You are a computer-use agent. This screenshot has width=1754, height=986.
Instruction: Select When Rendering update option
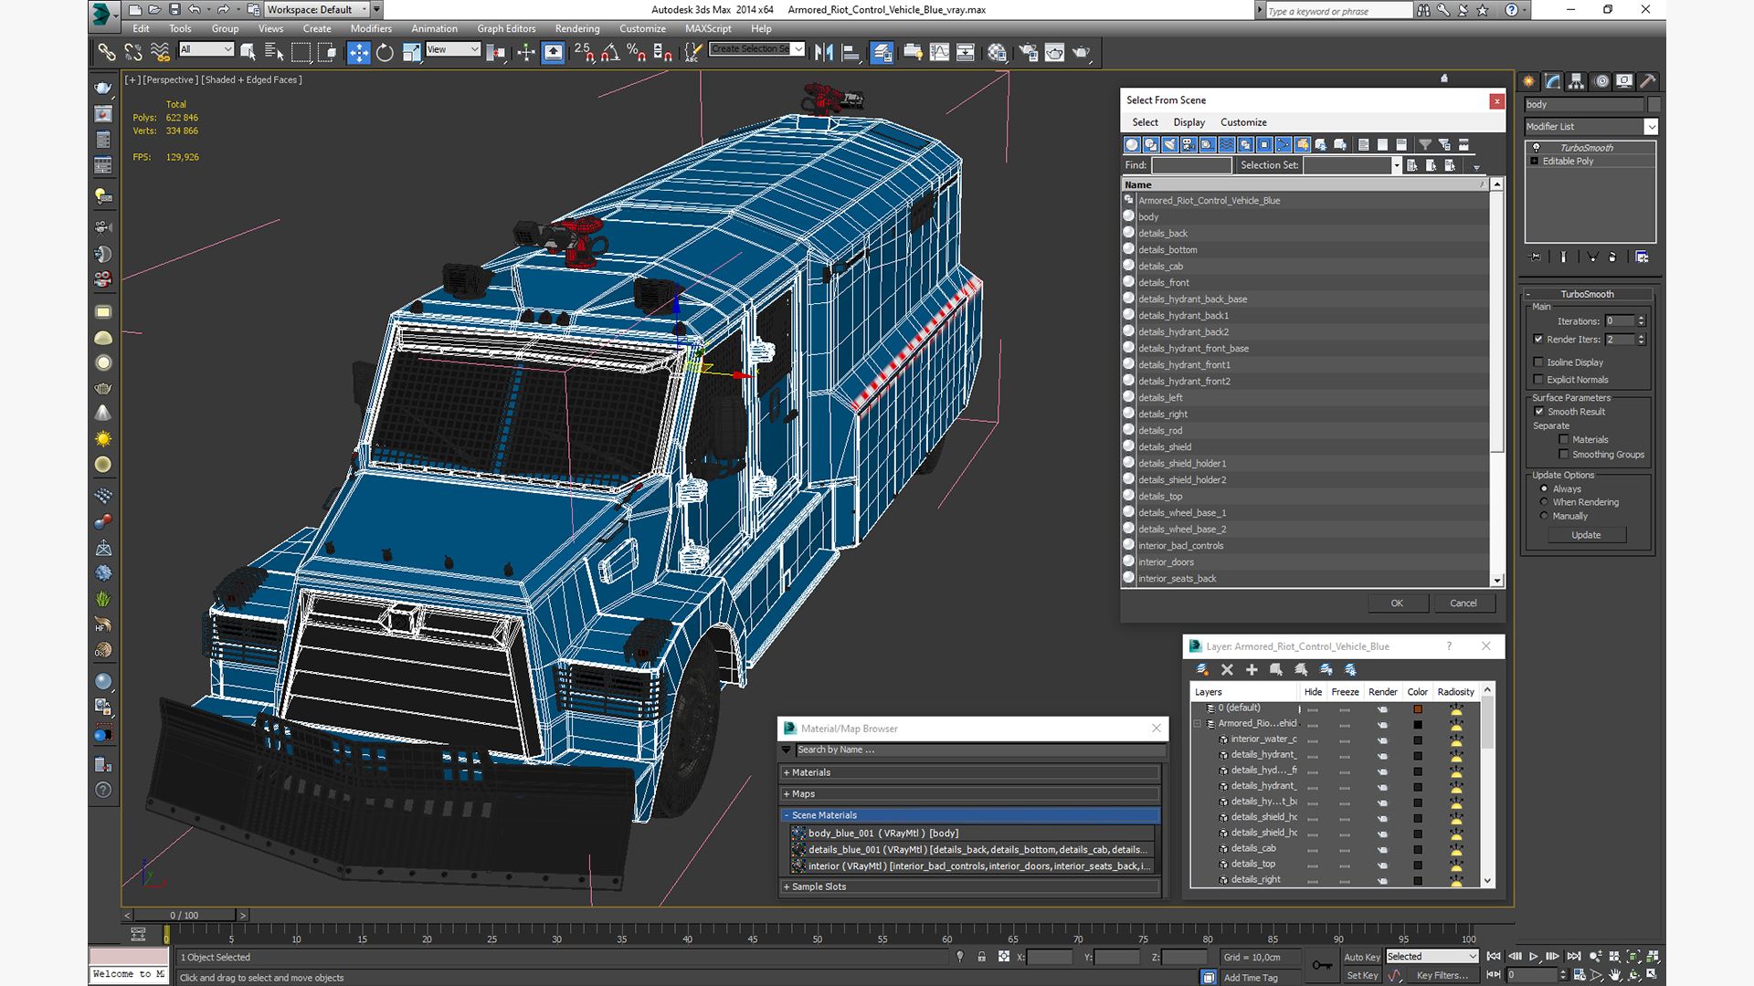click(x=1545, y=502)
